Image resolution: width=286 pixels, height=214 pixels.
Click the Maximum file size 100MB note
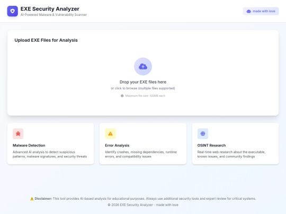pos(145,96)
